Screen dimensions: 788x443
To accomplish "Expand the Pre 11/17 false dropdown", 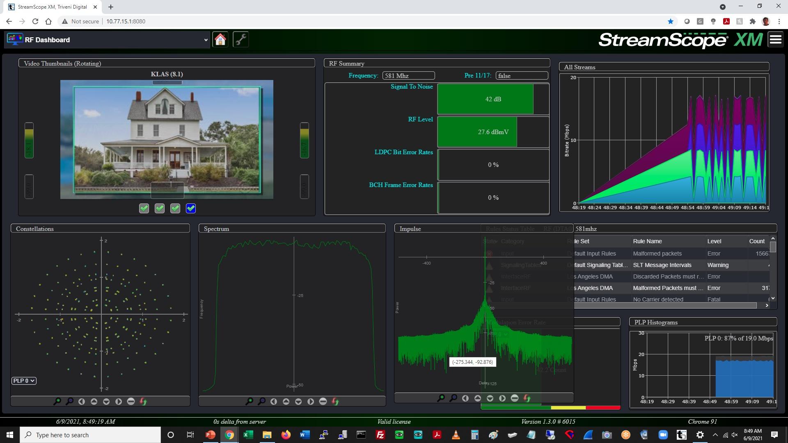I will 521,75.
